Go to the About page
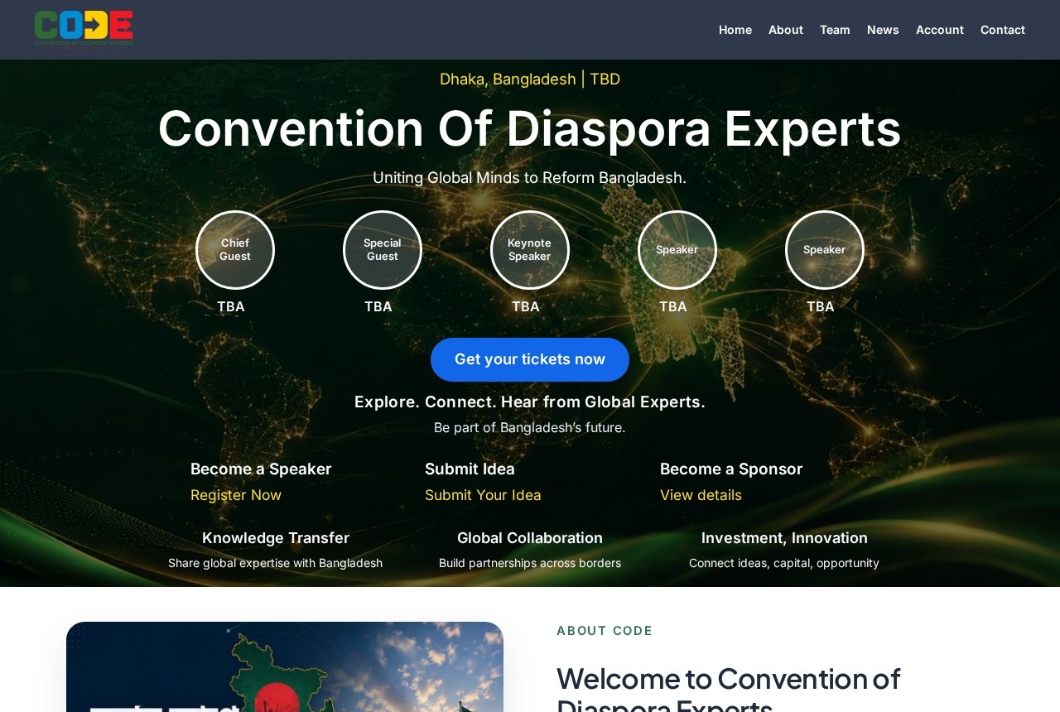Viewport: 1060px width, 712px height. coord(786,30)
